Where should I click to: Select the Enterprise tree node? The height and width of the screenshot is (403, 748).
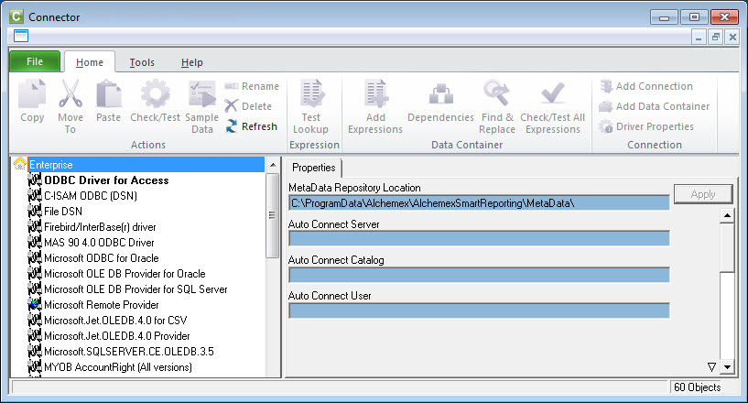click(x=146, y=164)
